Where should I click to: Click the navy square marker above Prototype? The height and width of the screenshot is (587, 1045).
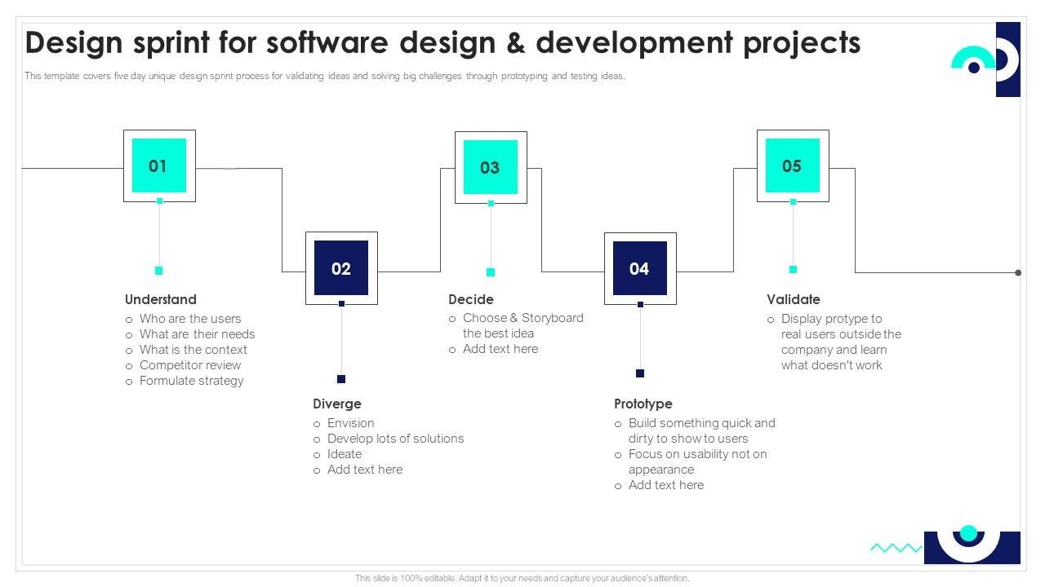[x=640, y=373]
